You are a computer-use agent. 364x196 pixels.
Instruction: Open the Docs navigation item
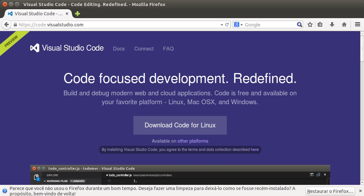tap(119, 49)
